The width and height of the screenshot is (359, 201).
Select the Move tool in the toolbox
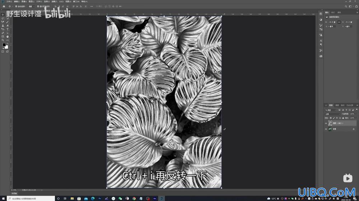[x=3, y=15]
